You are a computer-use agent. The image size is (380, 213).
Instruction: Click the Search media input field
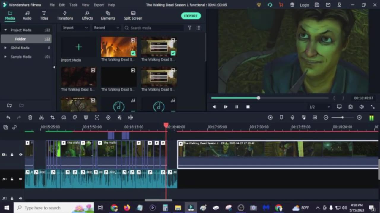(x=153, y=28)
